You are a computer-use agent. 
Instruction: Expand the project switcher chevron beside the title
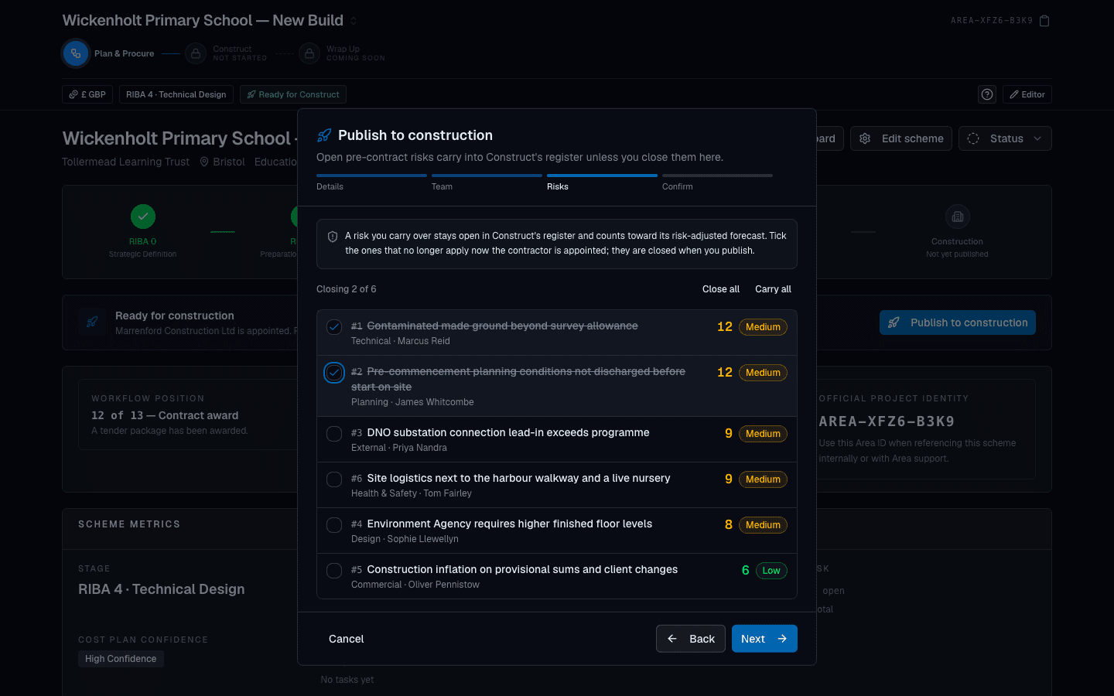[x=354, y=21]
